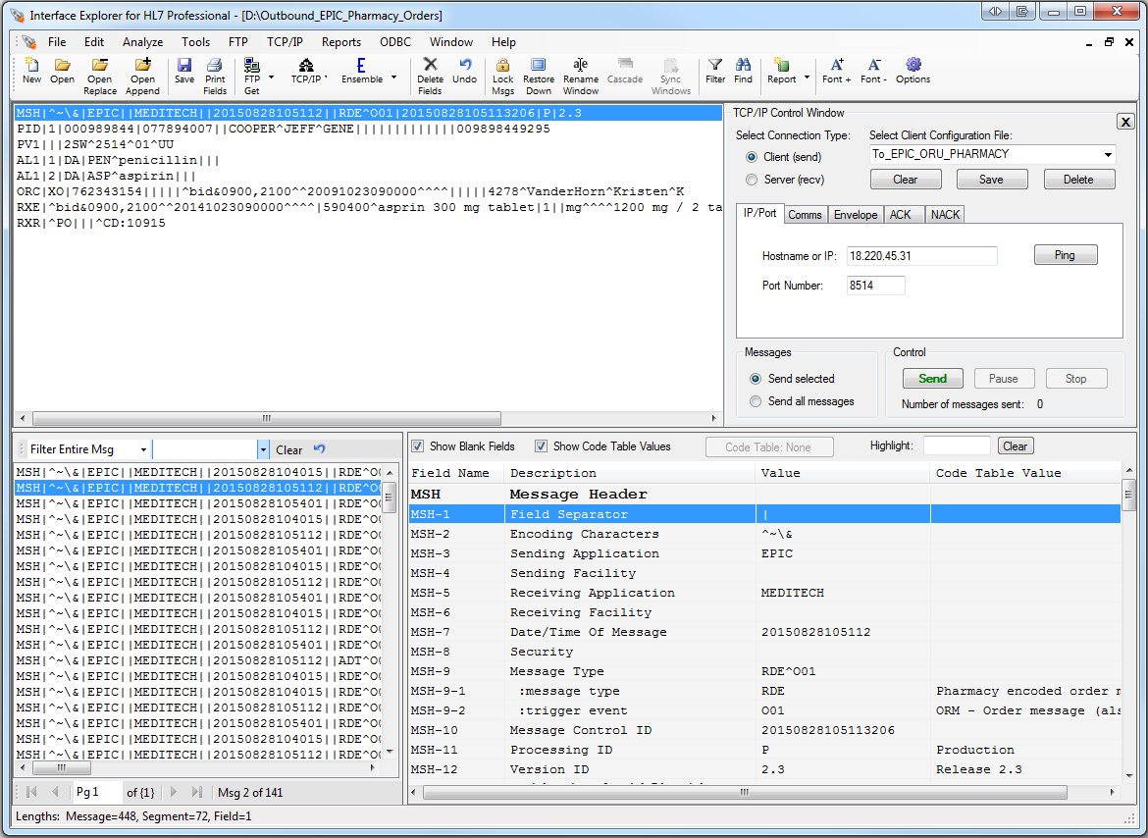This screenshot has height=838, width=1148.
Task: Click the Ensemble toolbar icon
Action: [x=362, y=72]
